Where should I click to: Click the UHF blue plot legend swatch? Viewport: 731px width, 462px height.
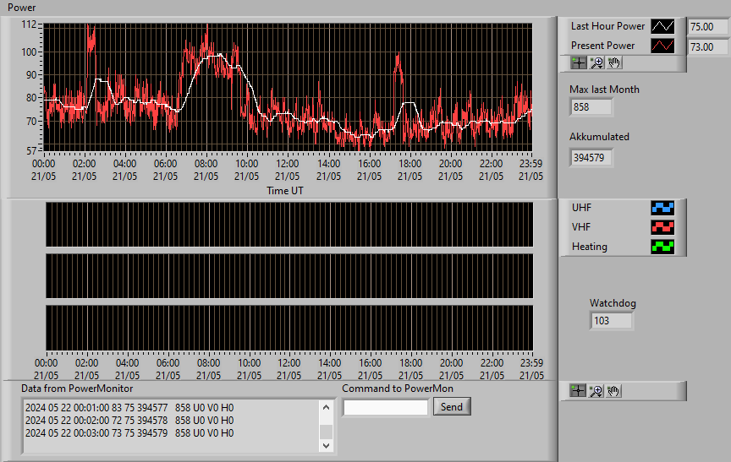tap(662, 208)
